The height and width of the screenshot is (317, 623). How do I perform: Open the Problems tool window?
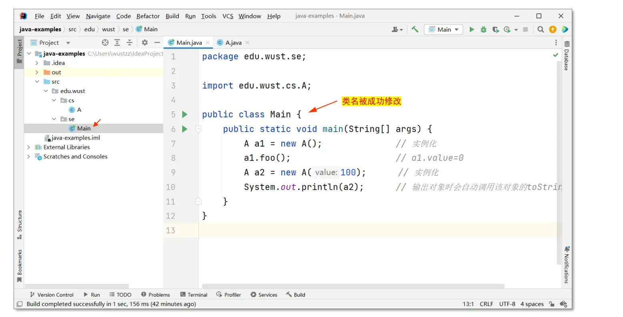point(156,295)
